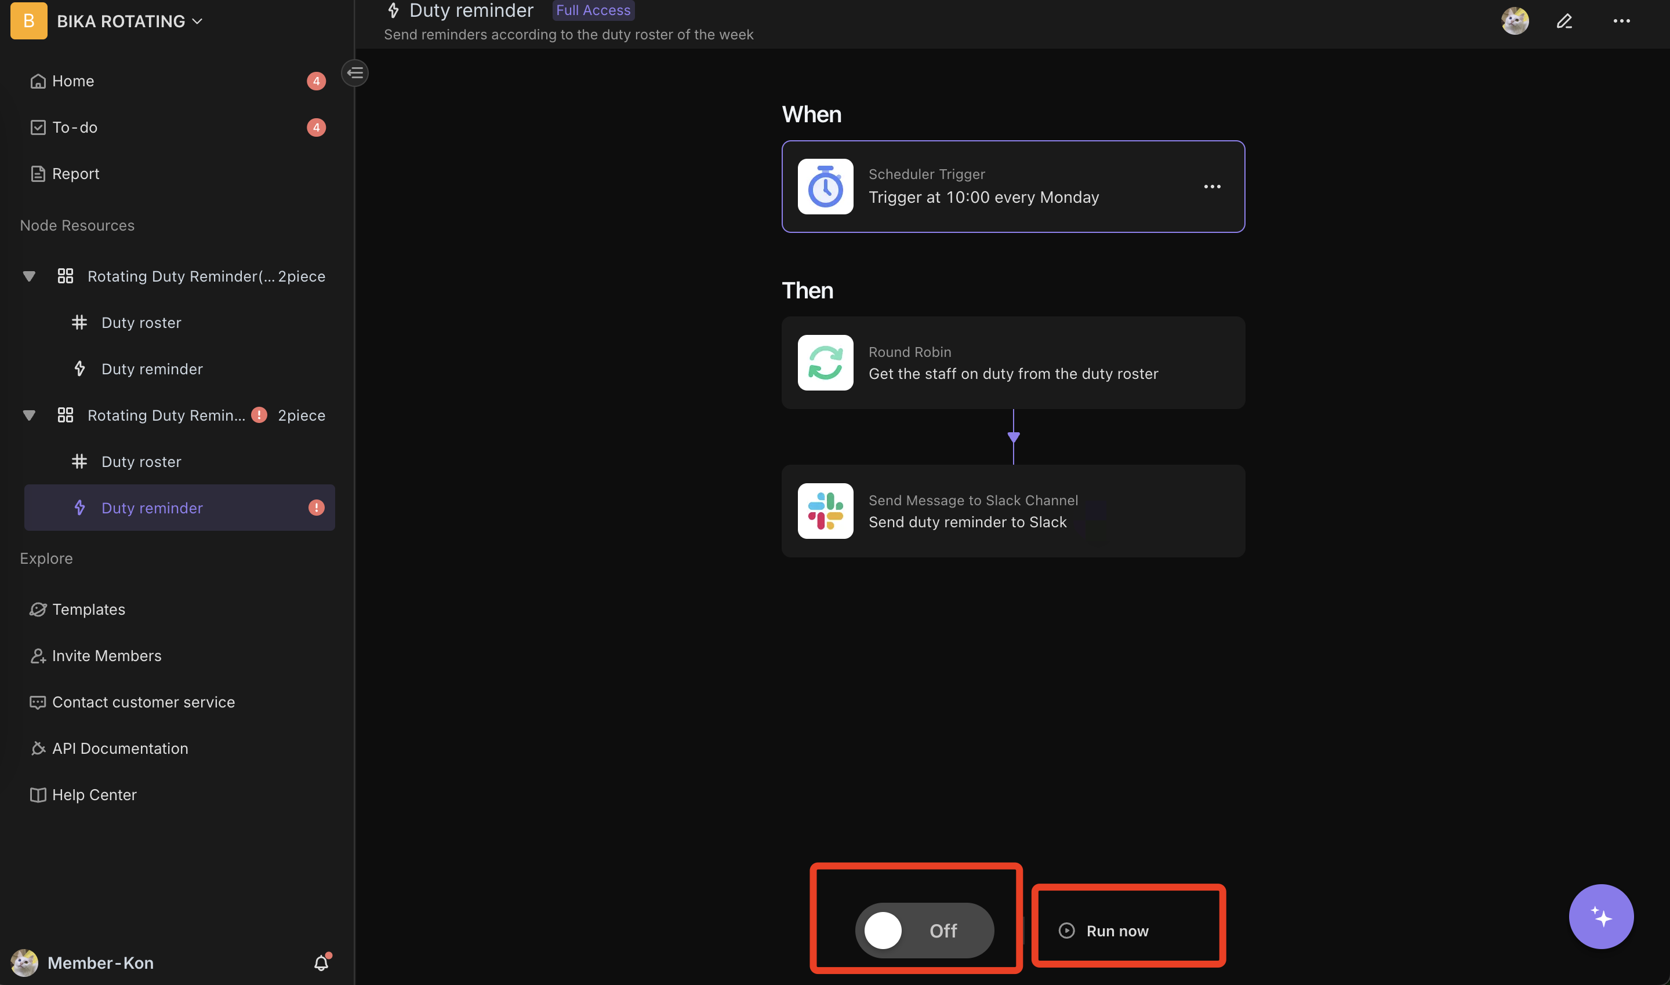
Task: Click the Duty reminder automation icon
Action: point(80,508)
